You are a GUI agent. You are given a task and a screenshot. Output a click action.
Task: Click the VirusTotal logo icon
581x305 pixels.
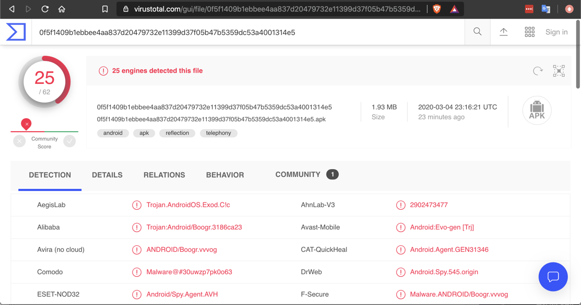(x=16, y=32)
